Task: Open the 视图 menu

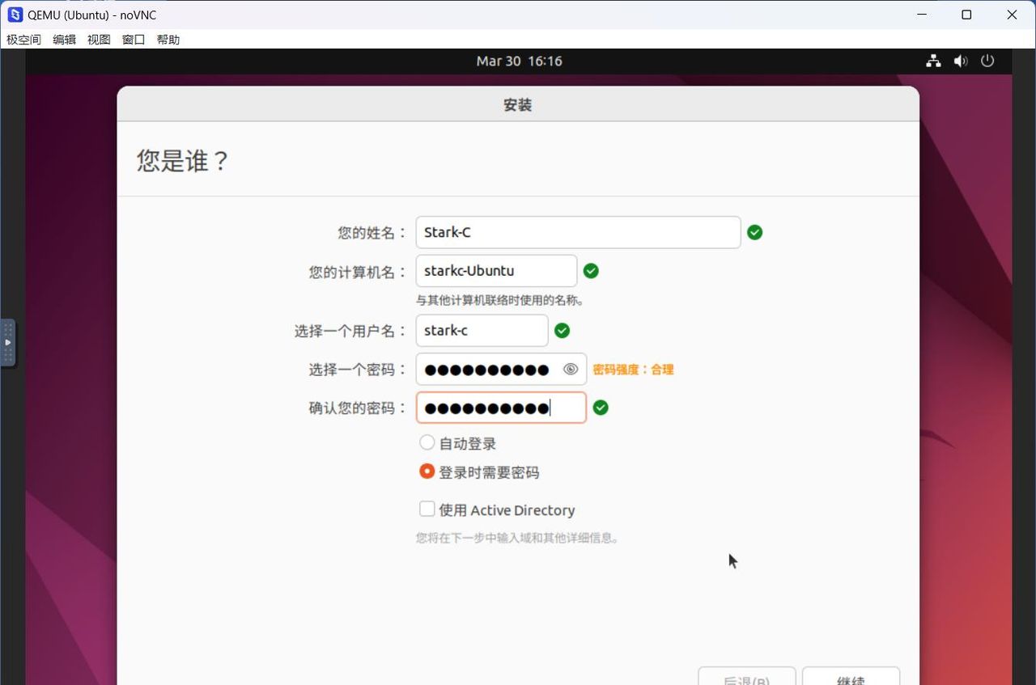Action: tap(99, 40)
